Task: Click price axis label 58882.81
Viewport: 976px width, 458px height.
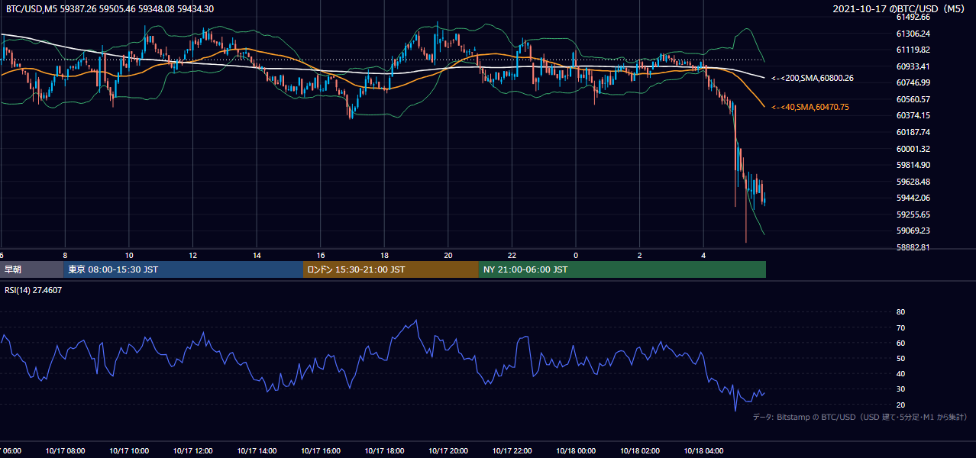Action: pos(913,247)
